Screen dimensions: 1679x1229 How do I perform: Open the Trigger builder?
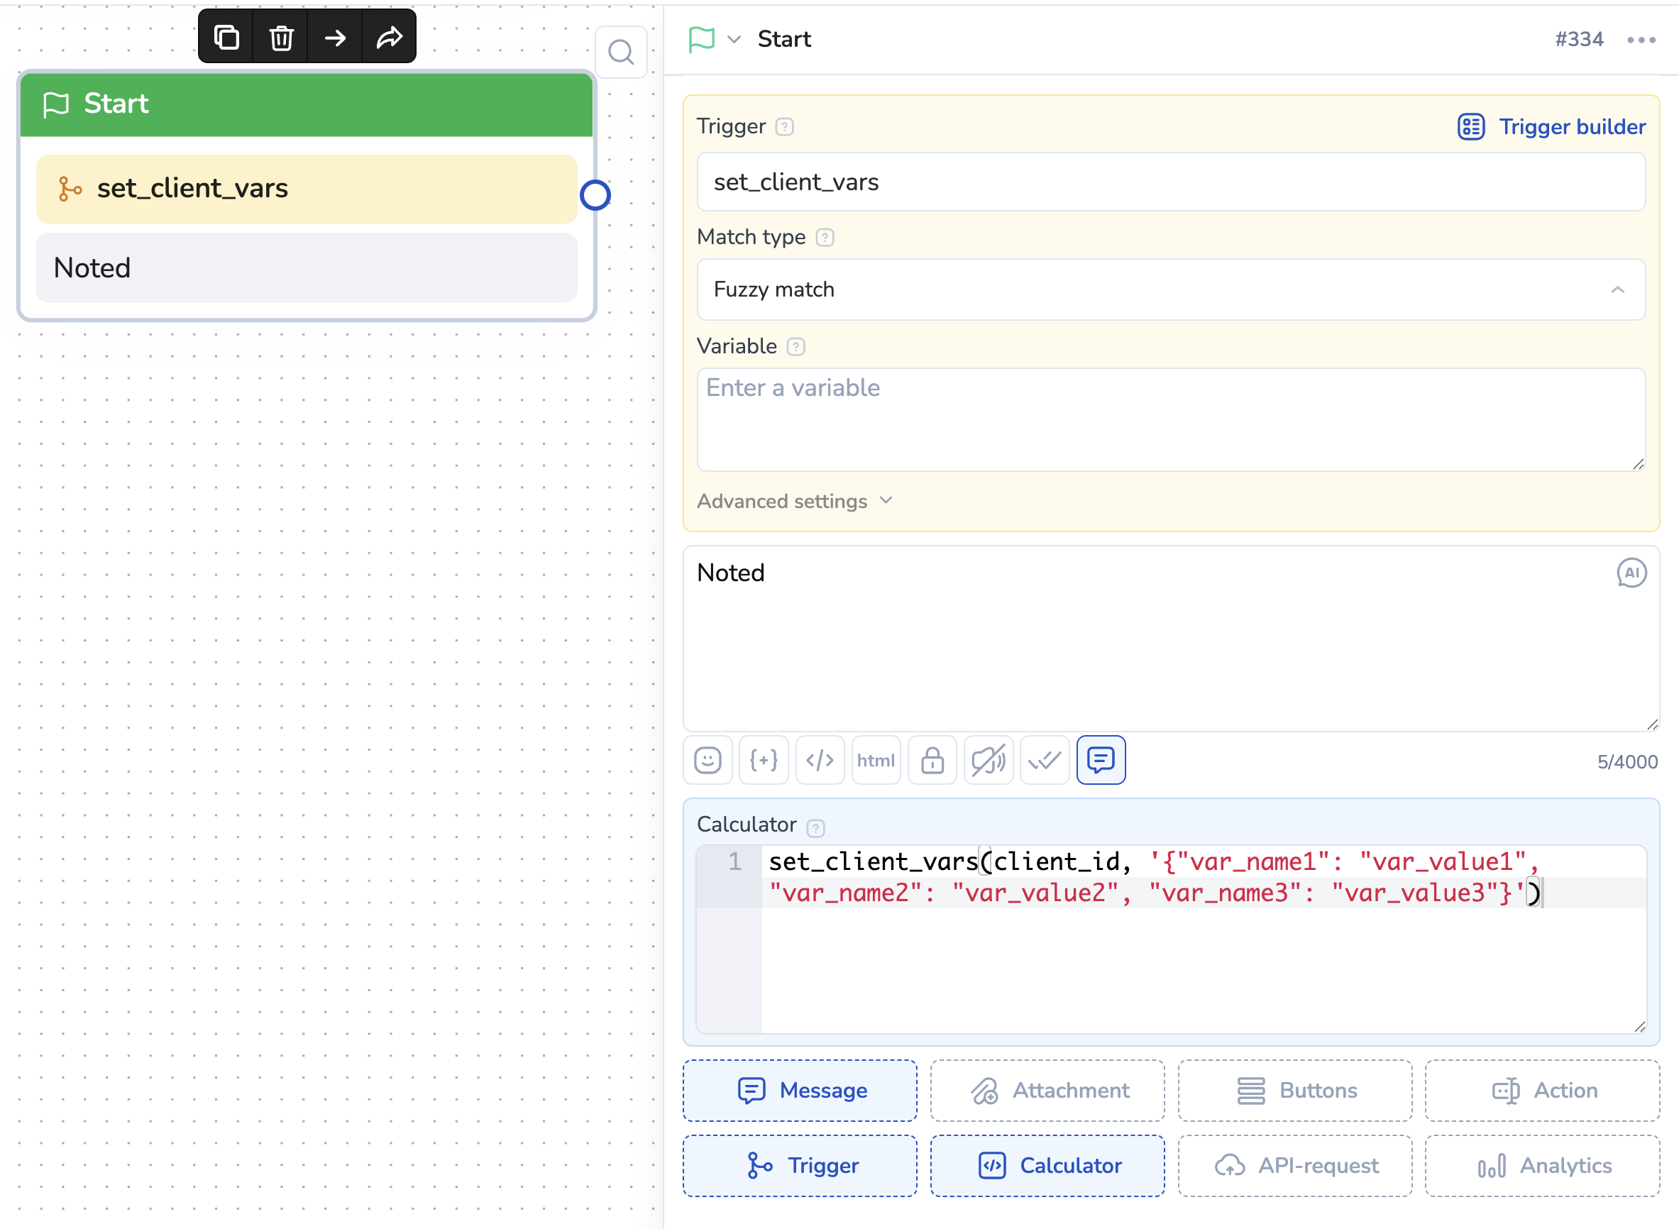1552,126
